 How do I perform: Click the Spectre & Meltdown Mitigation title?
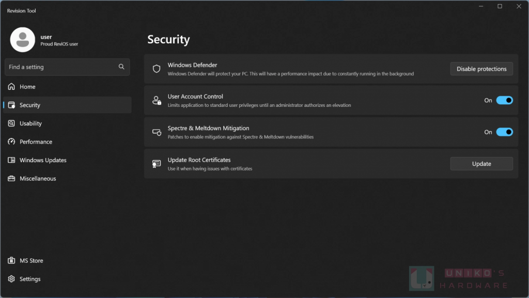pos(209,128)
